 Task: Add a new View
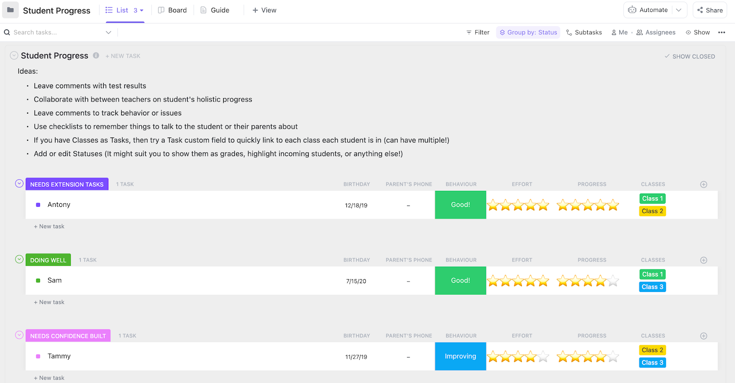pos(264,10)
